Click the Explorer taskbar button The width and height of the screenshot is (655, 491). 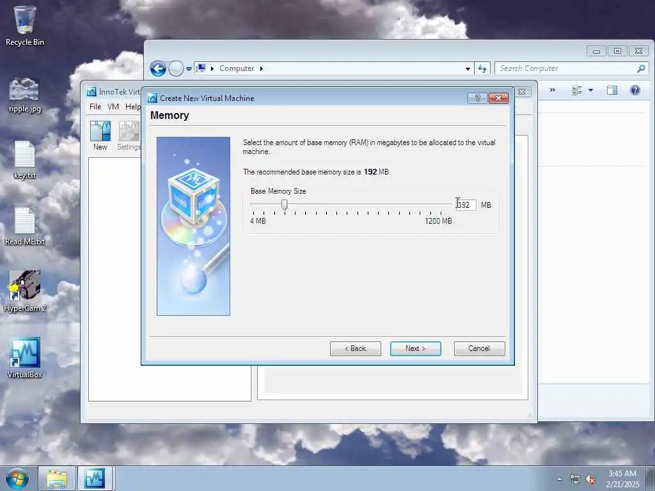point(57,478)
